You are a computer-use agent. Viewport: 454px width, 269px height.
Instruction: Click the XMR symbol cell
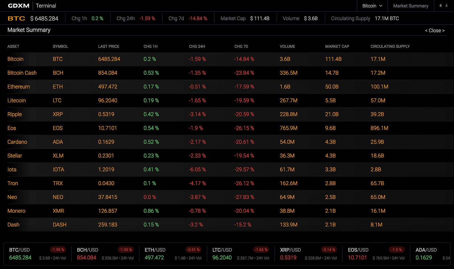pos(58,211)
